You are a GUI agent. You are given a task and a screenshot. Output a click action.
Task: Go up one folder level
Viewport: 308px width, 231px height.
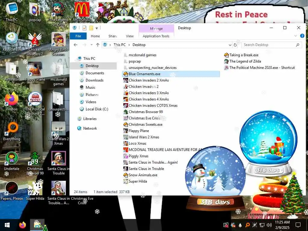point(98,45)
